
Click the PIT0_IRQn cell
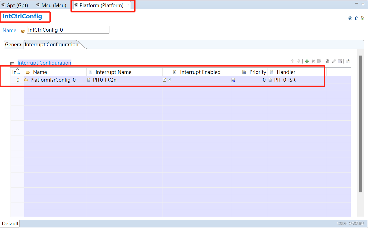[124, 80]
